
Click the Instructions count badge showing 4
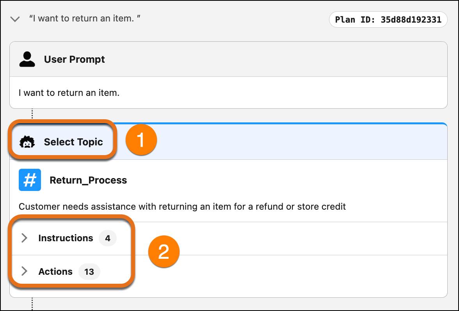(108, 238)
